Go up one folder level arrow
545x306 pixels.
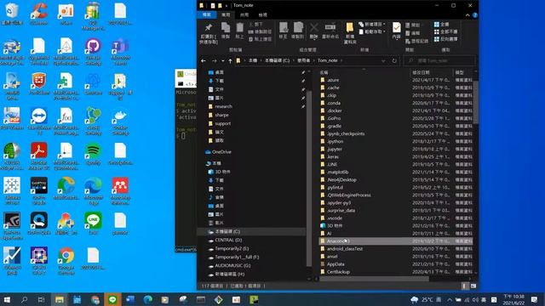[230, 60]
